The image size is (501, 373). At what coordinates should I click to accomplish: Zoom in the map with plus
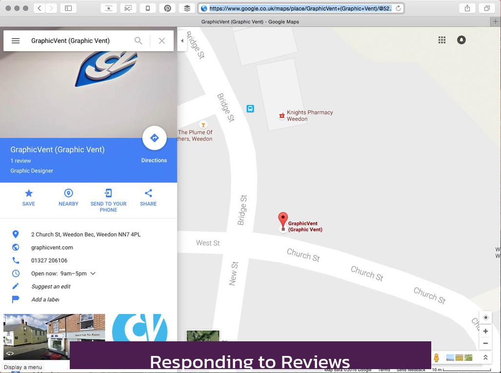point(486,331)
